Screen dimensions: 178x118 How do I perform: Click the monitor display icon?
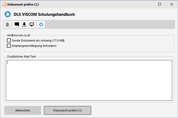32,24
